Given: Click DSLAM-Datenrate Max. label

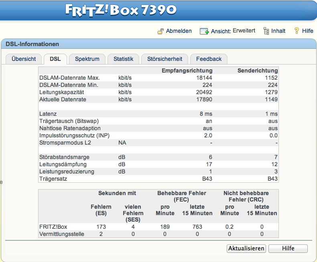Looking at the screenshot, I should (69, 78).
